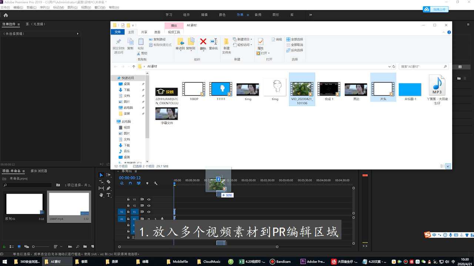The width and height of the screenshot is (474, 266).
Task: Select the Slip tool
Action: 101,188
